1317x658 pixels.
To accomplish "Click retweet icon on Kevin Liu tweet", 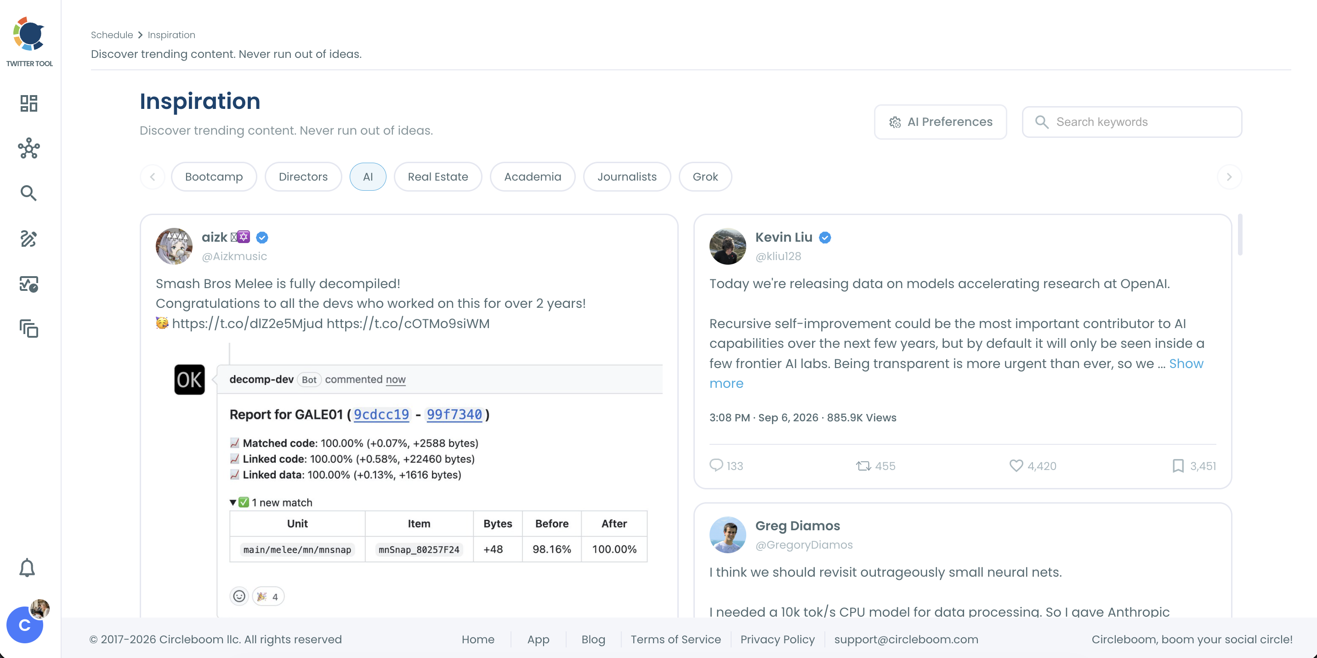I will [863, 466].
